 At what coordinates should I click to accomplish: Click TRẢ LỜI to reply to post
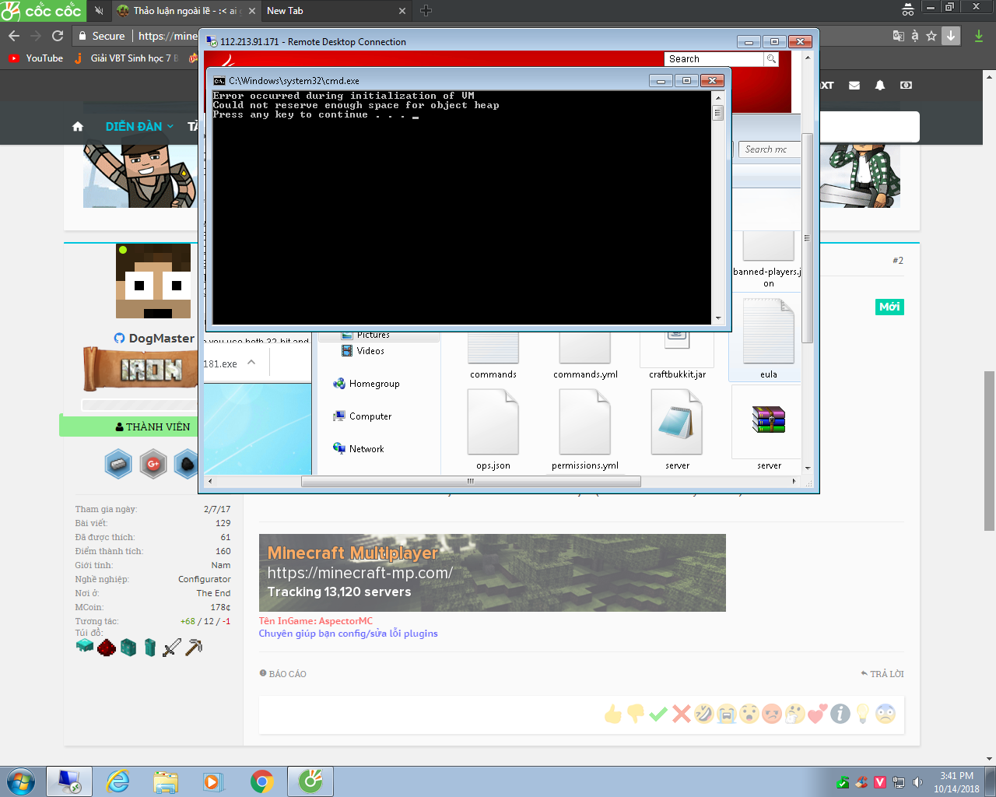point(882,674)
